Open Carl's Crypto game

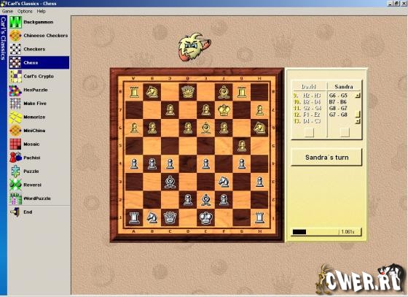click(x=39, y=77)
